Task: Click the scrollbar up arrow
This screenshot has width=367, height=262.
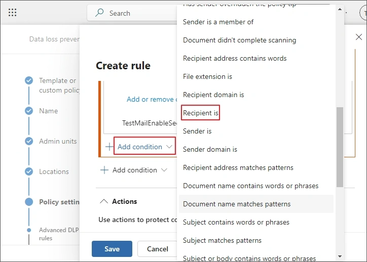Action: point(340,9)
